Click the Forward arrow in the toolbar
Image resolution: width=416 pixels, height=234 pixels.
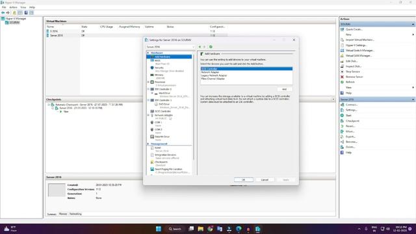point(8,13)
